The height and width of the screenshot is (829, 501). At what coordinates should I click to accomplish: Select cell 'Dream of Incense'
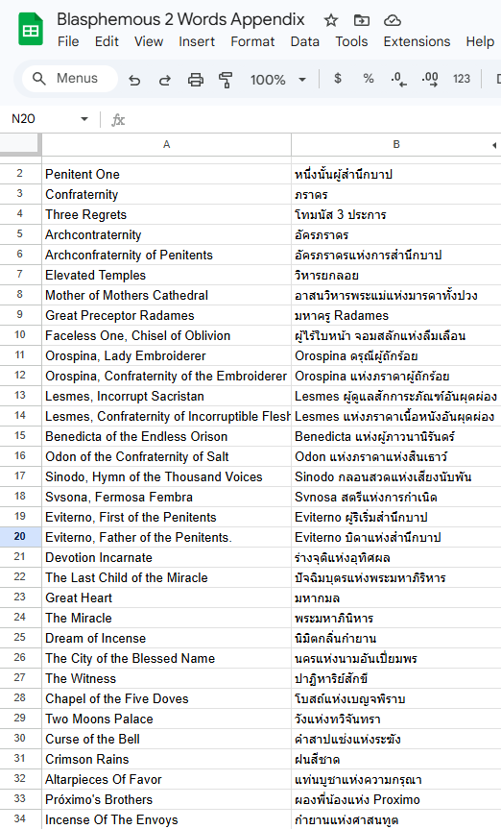[166, 638]
